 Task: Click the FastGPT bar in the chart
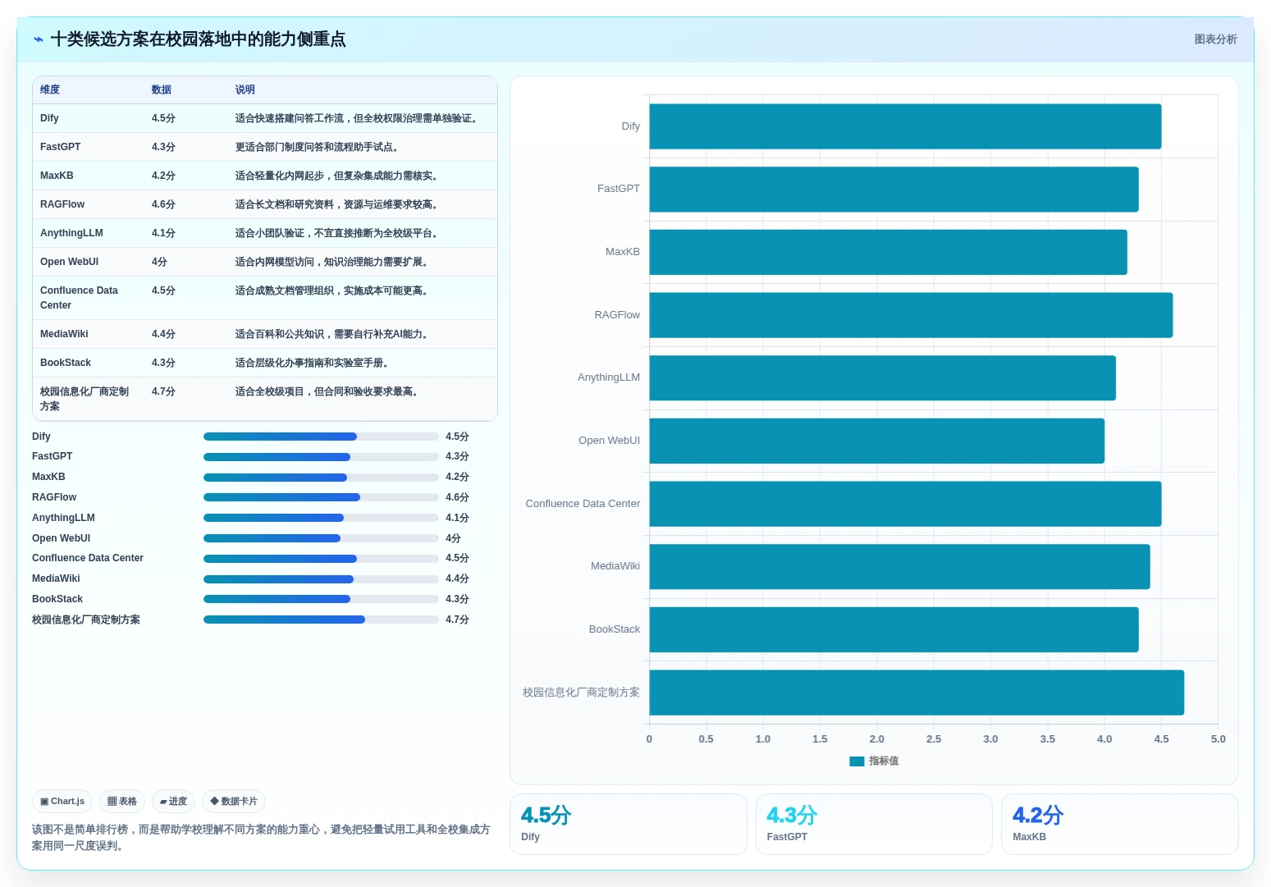894,190
